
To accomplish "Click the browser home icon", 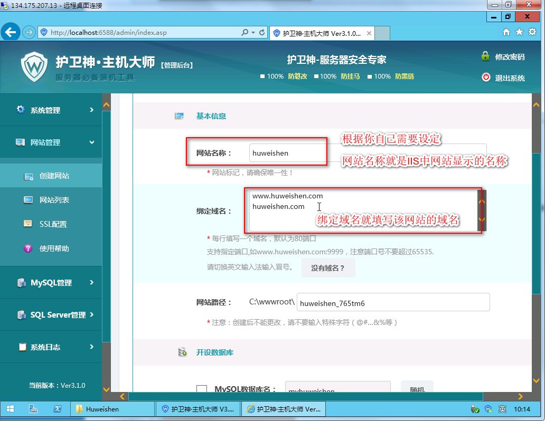I will coord(506,32).
